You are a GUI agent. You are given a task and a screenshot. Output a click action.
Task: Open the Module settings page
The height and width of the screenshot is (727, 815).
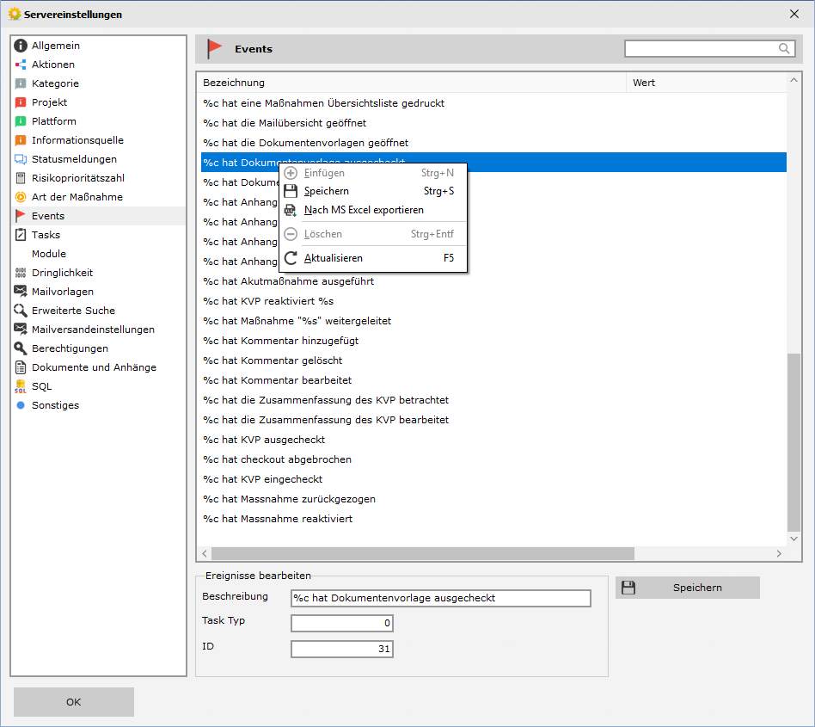pos(49,254)
